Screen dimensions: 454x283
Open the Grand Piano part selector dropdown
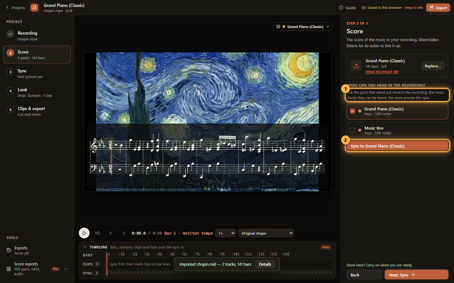point(303,27)
